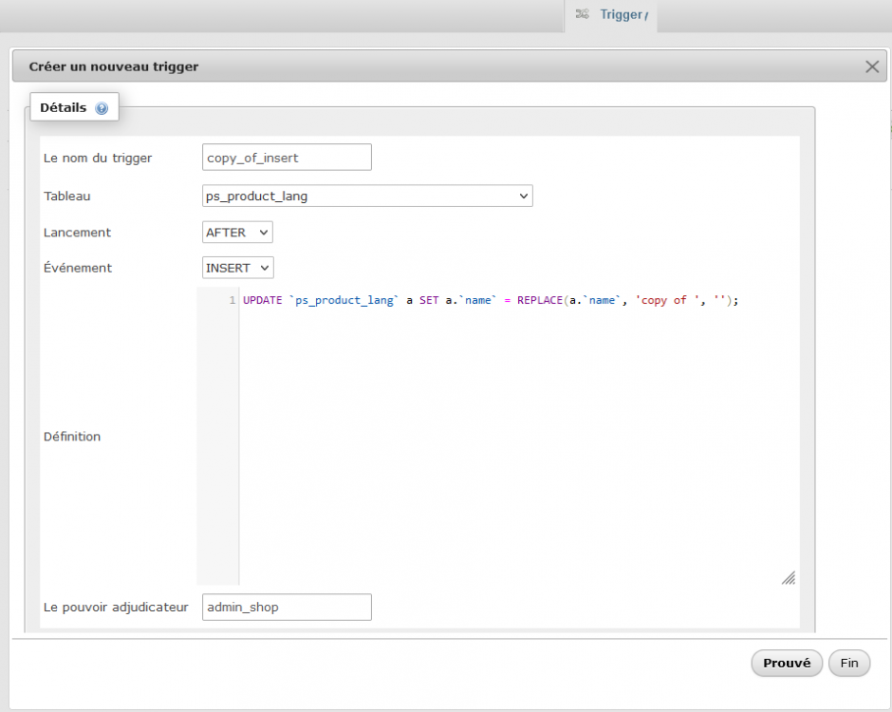Place cursor on REPLACE keyword in SQL
Screen dimensions: 892x712
(539, 300)
